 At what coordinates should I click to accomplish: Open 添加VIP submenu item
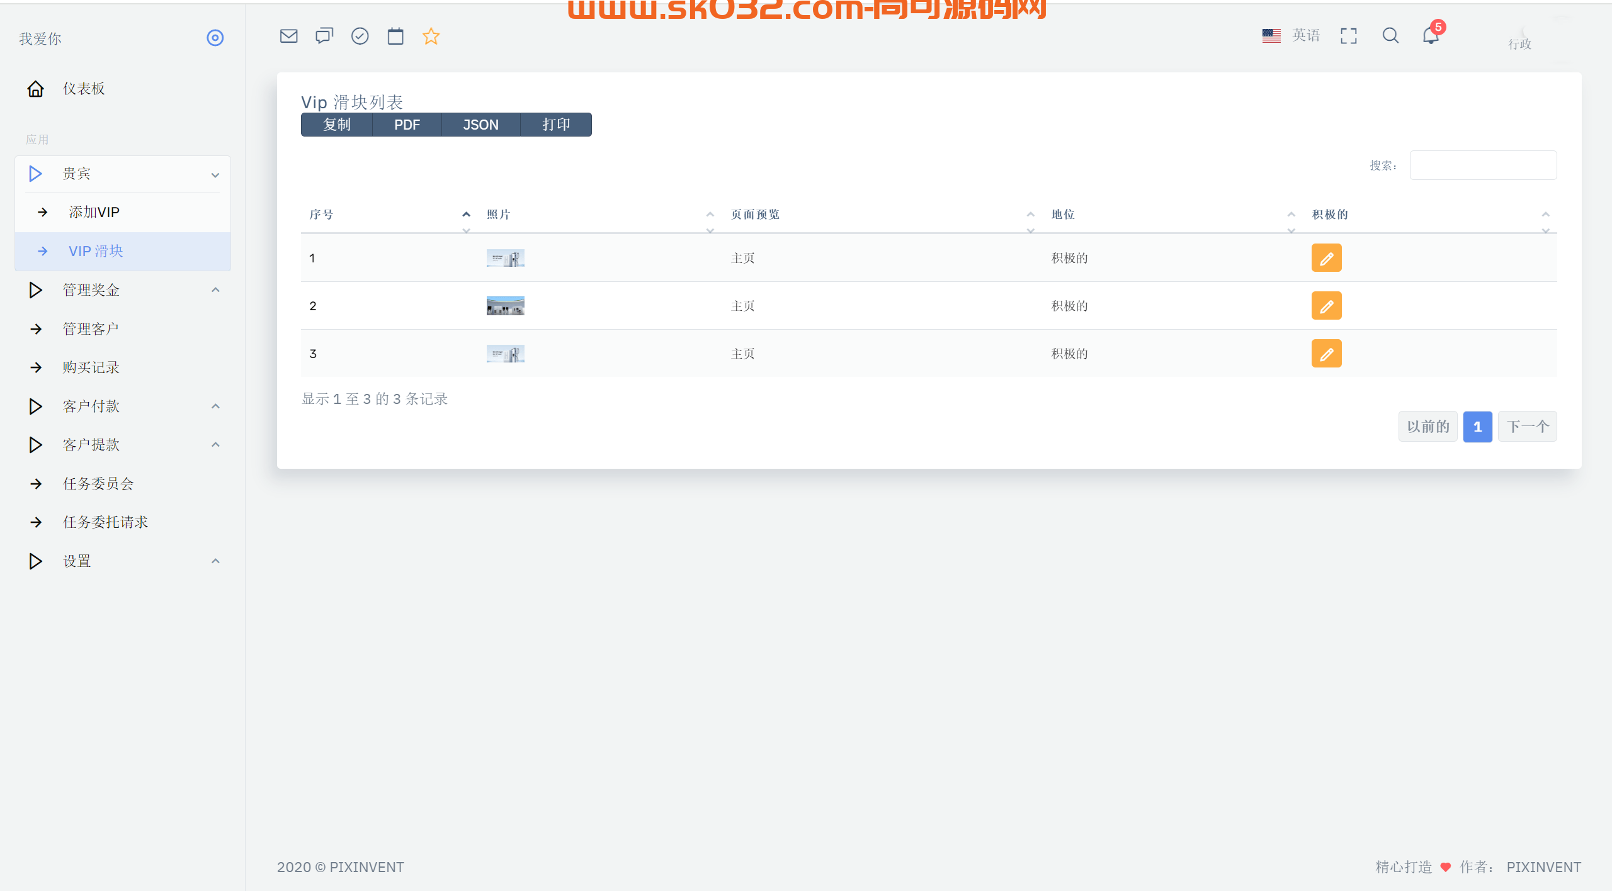click(123, 213)
